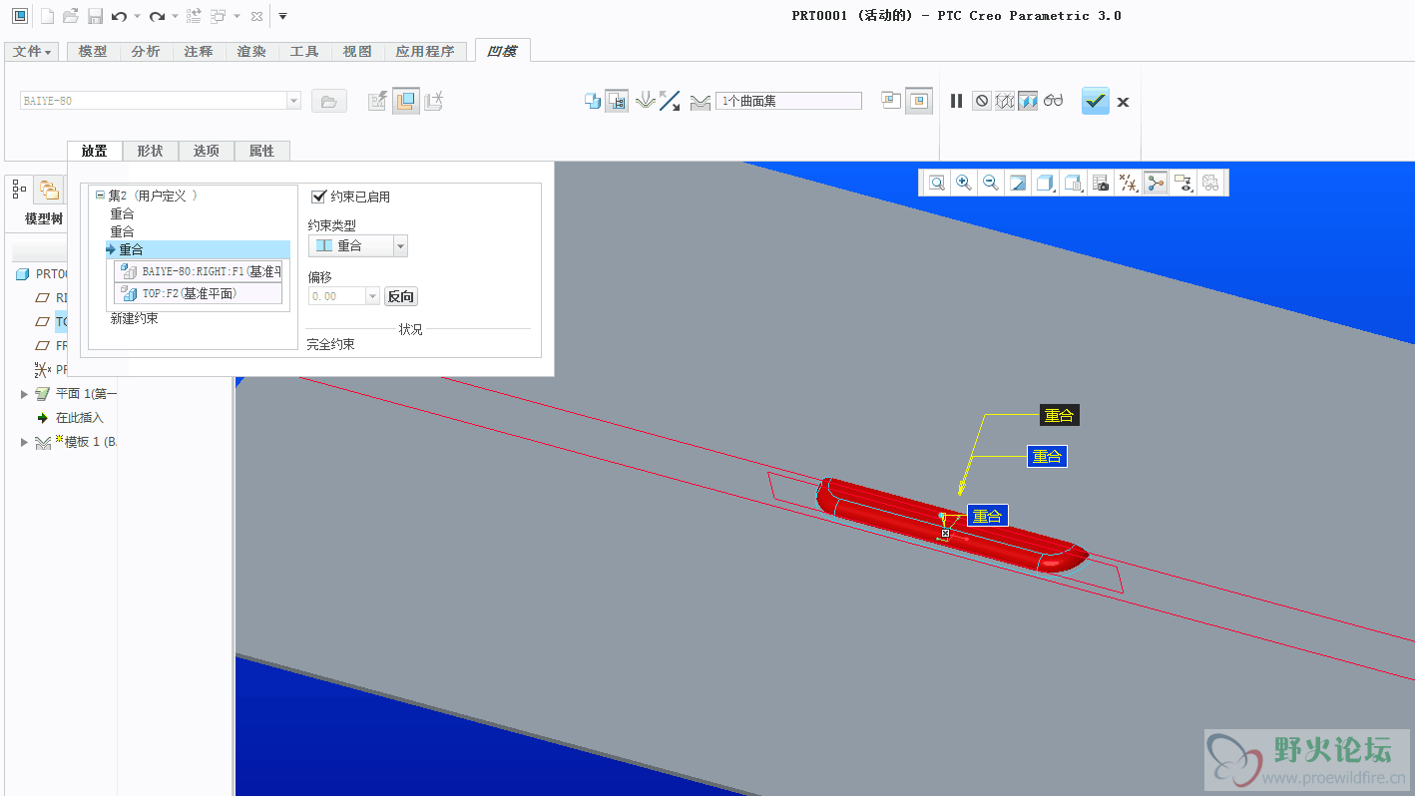
Task: Click 新建约束 to add constraint
Action: [x=134, y=318]
